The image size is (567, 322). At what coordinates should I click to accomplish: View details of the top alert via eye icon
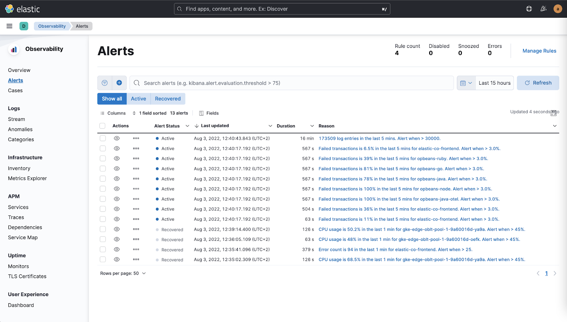click(x=117, y=138)
